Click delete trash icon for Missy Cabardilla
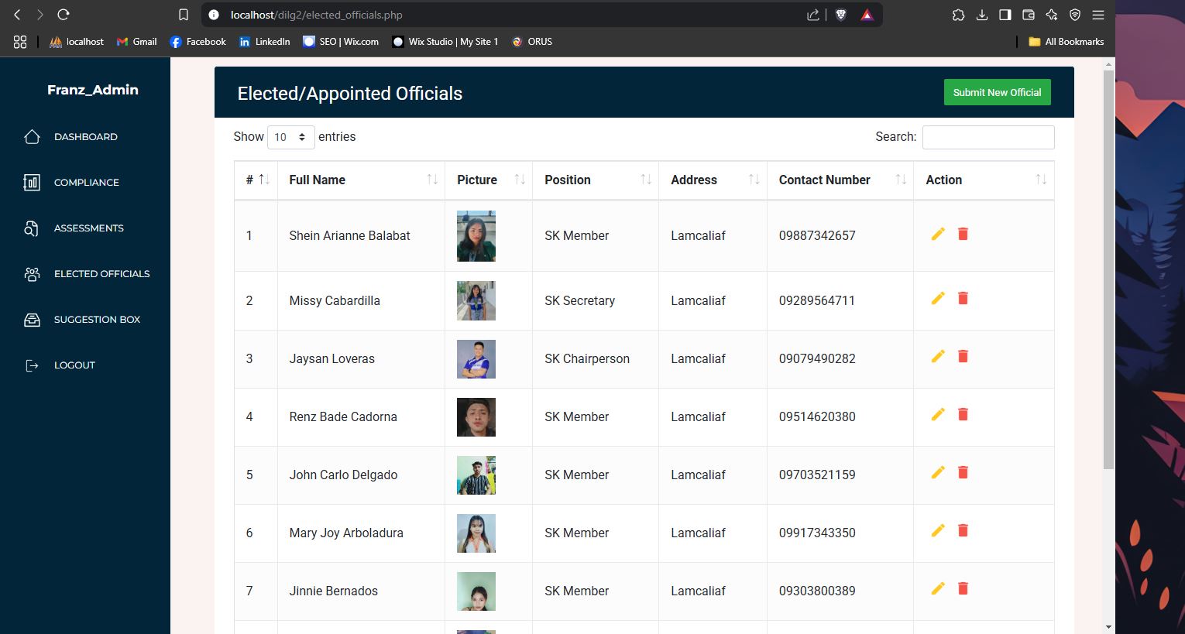The height and width of the screenshot is (634, 1185). click(963, 298)
